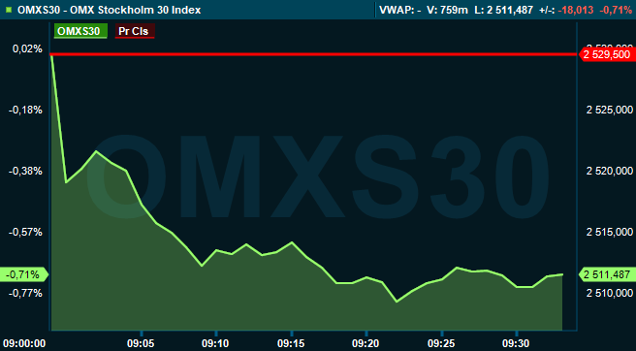
Task: Select the green 2 511,487 last price marker
Action: 607,274
